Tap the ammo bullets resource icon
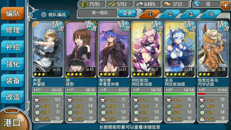231x130 pixels. [x=112, y=4]
